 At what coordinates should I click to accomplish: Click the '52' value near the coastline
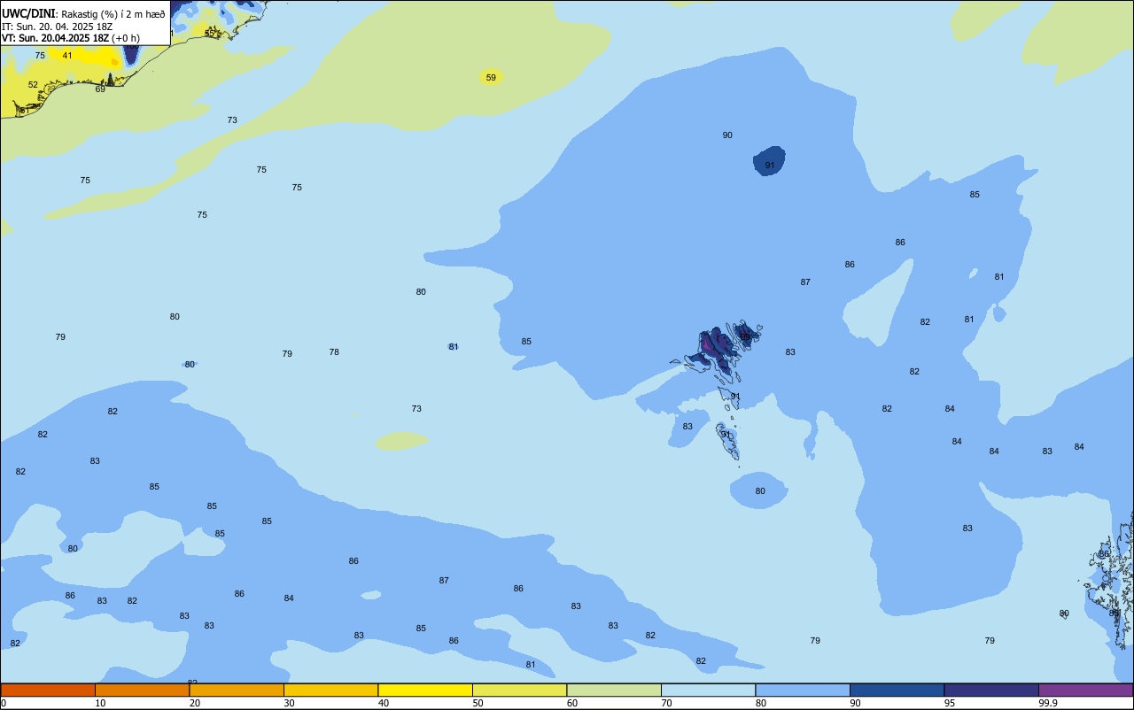point(33,85)
